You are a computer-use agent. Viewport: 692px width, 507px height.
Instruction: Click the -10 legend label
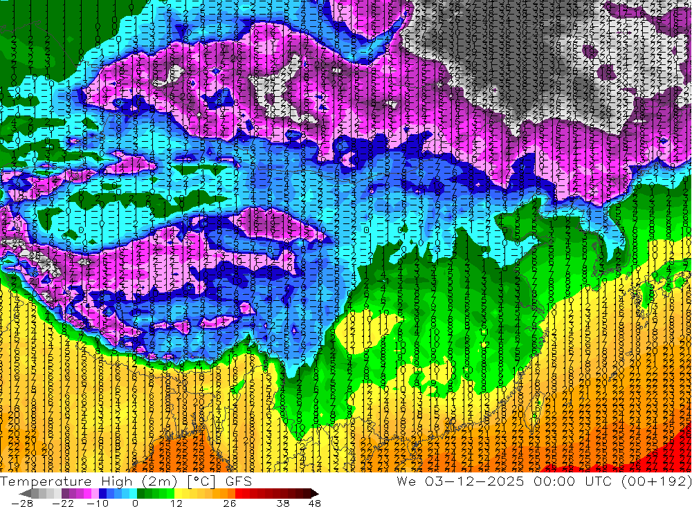[x=98, y=503]
